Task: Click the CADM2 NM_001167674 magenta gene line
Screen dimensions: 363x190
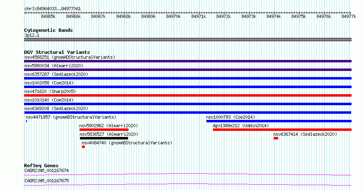Action: pos(188,174)
